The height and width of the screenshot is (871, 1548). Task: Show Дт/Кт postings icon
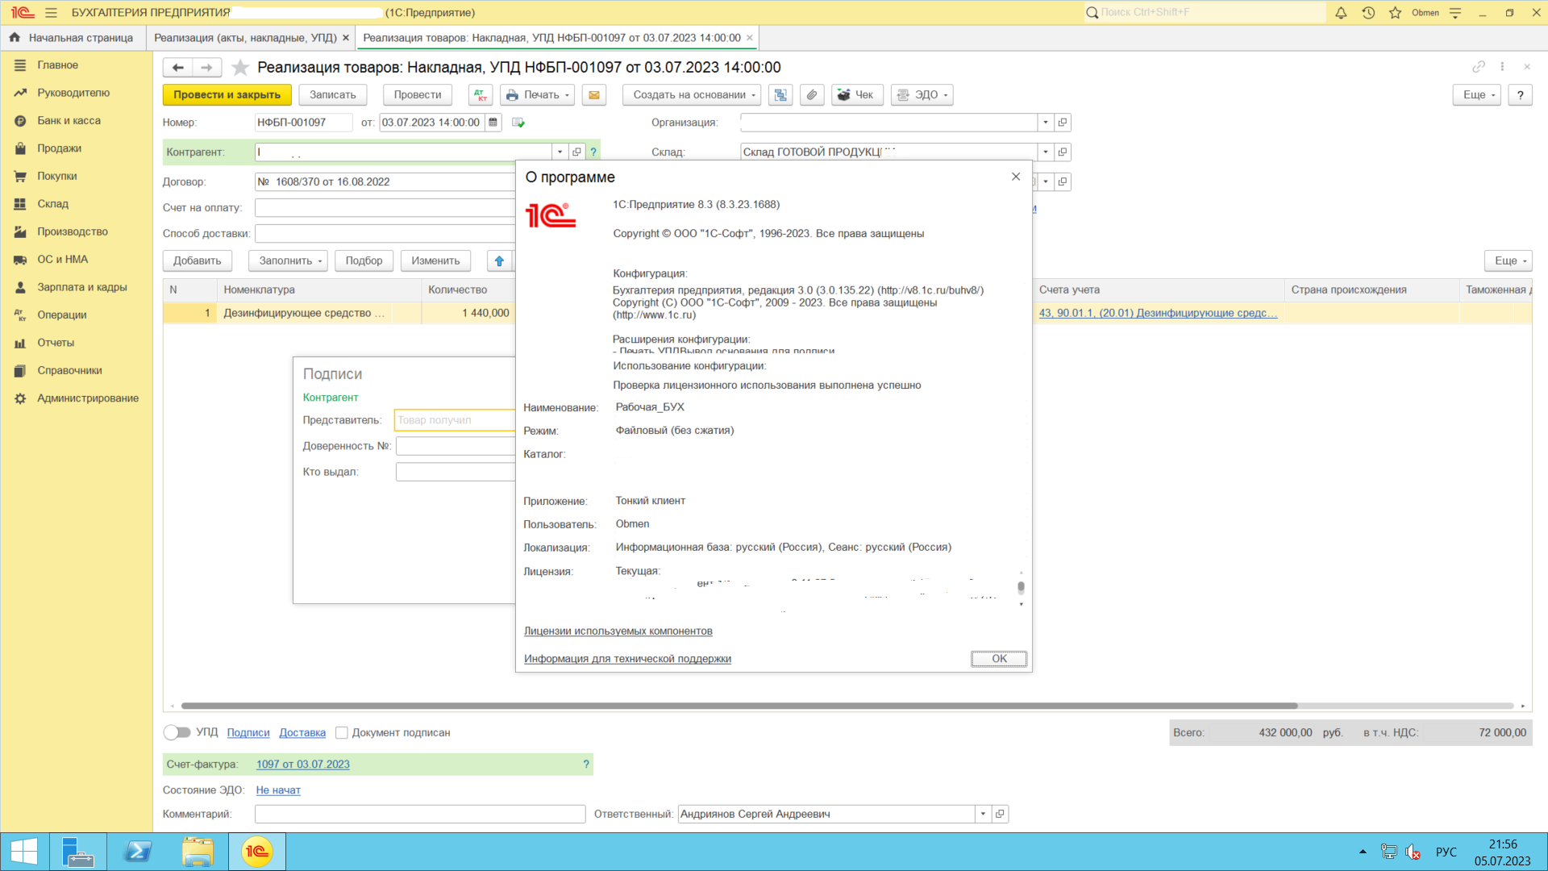click(x=481, y=95)
